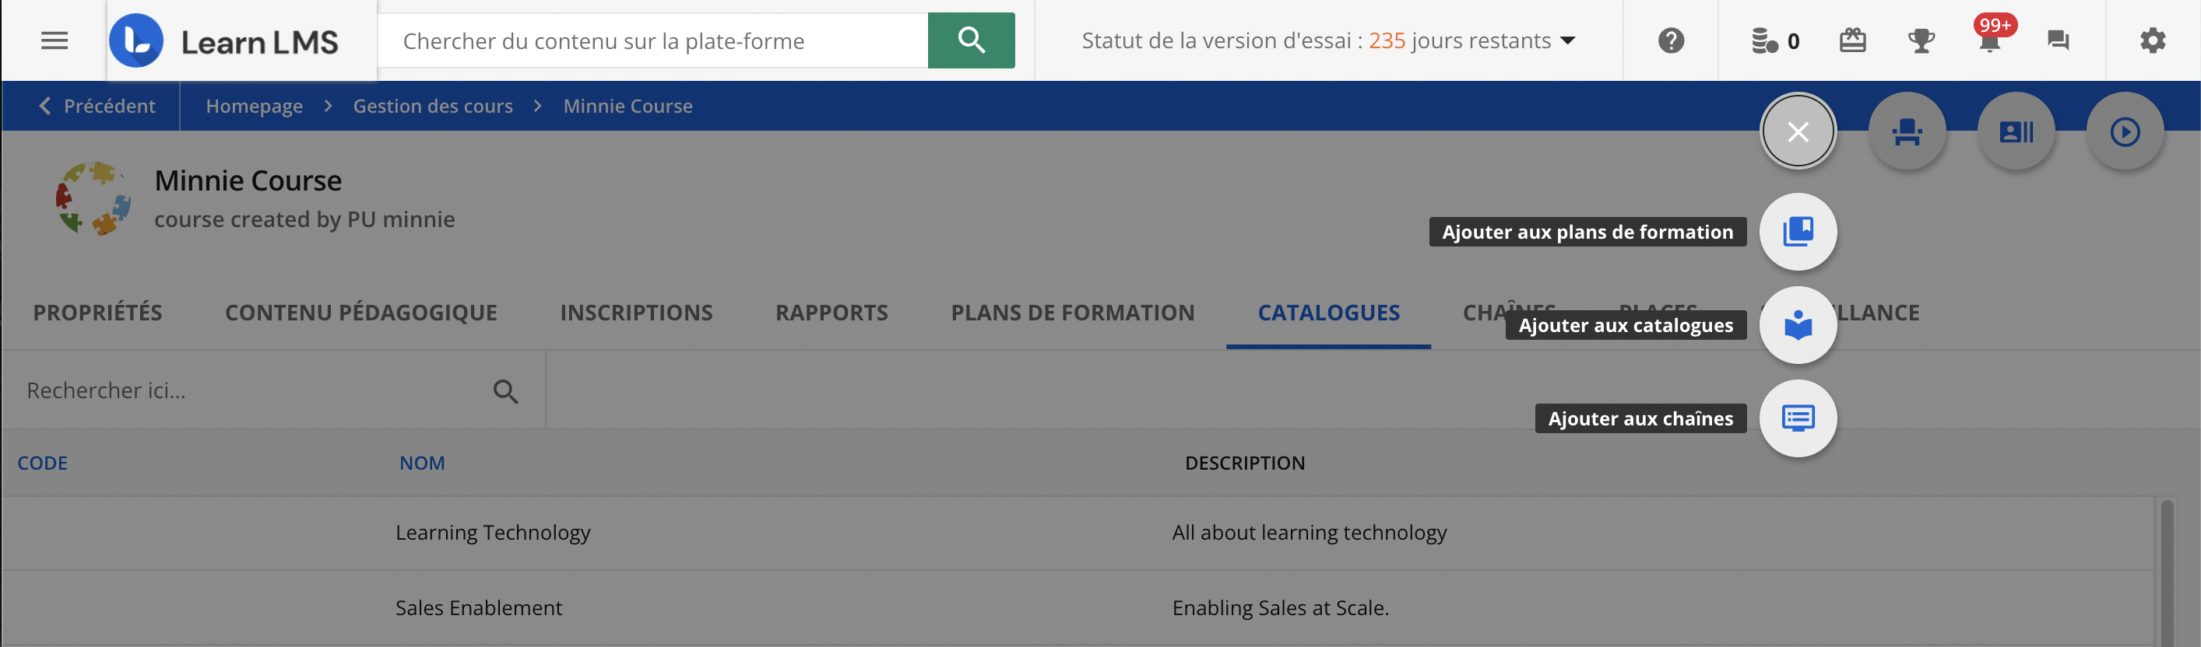Open the hamburger main menu

54,41
